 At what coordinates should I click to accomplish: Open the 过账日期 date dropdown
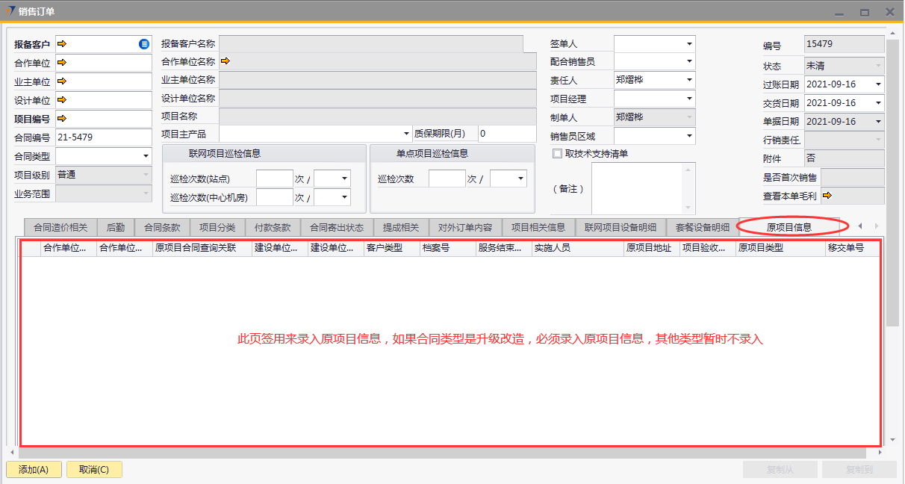click(x=877, y=84)
